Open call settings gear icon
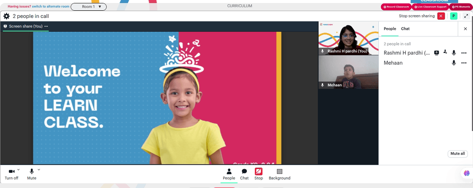The width and height of the screenshot is (473, 188). [6, 16]
